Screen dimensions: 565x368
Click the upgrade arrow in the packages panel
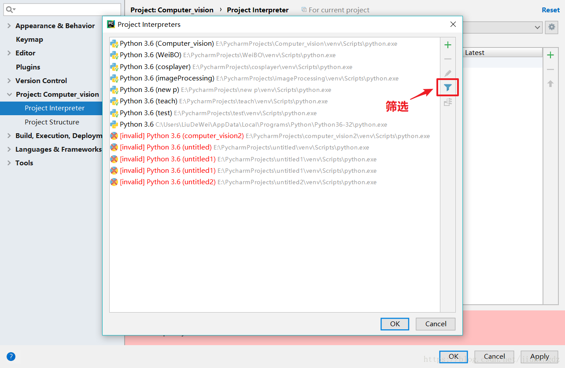(550, 83)
